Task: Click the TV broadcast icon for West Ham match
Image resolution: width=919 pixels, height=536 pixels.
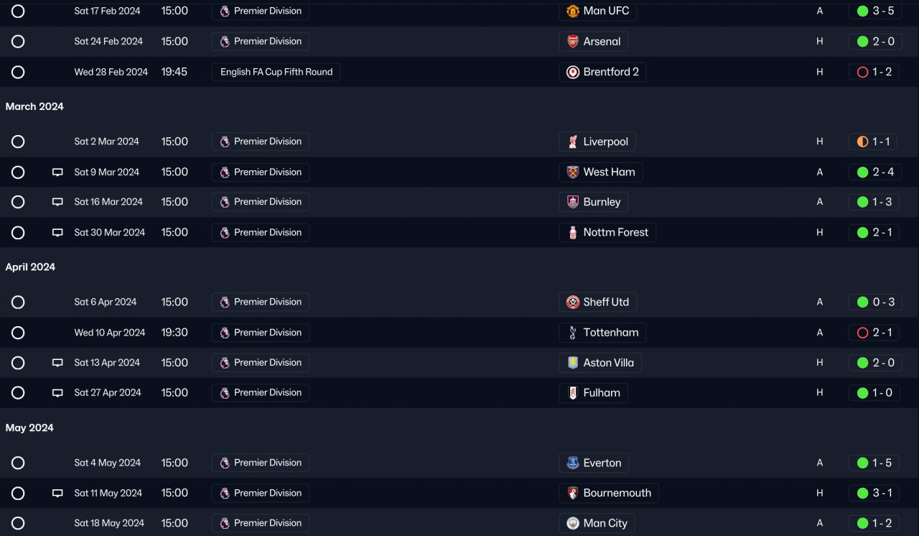Action: pos(57,172)
